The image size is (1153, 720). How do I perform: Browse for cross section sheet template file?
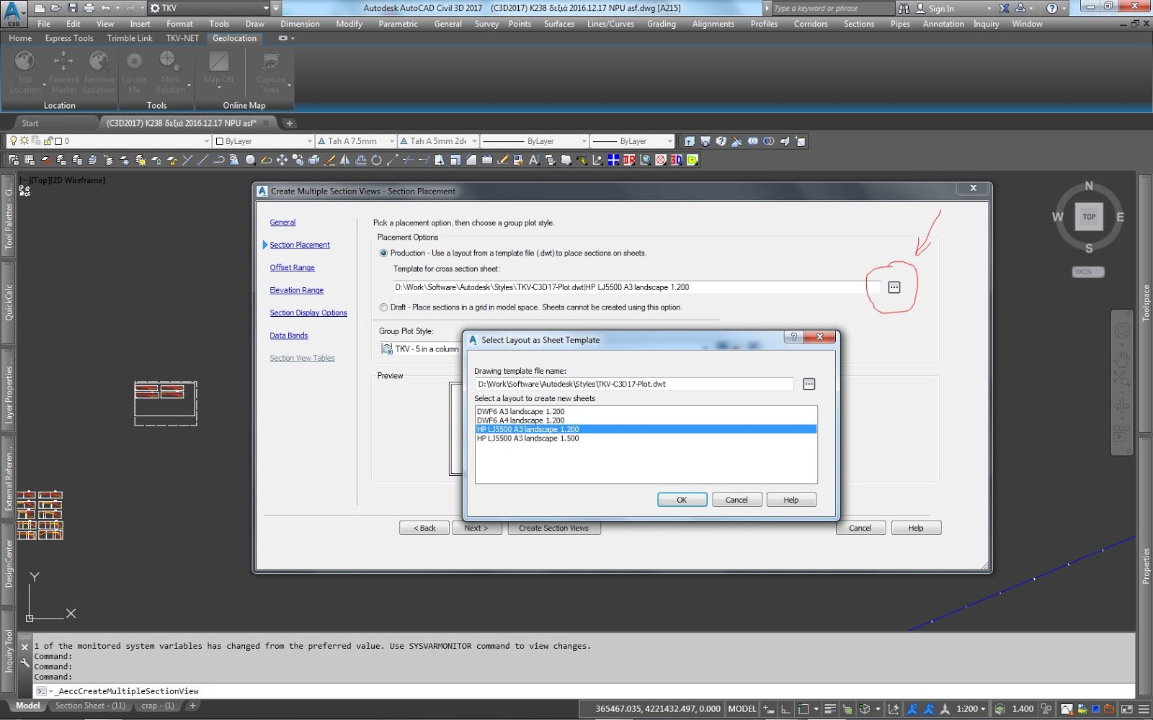point(894,287)
